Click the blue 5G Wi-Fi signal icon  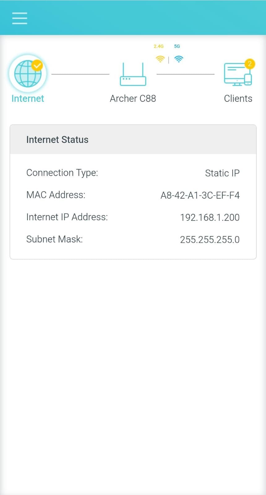(178, 59)
